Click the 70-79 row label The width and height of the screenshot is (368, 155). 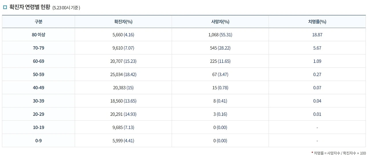[x=39, y=48]
